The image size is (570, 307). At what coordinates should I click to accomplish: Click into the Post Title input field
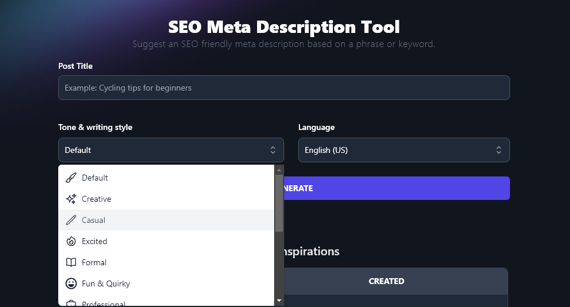point(284,88)
